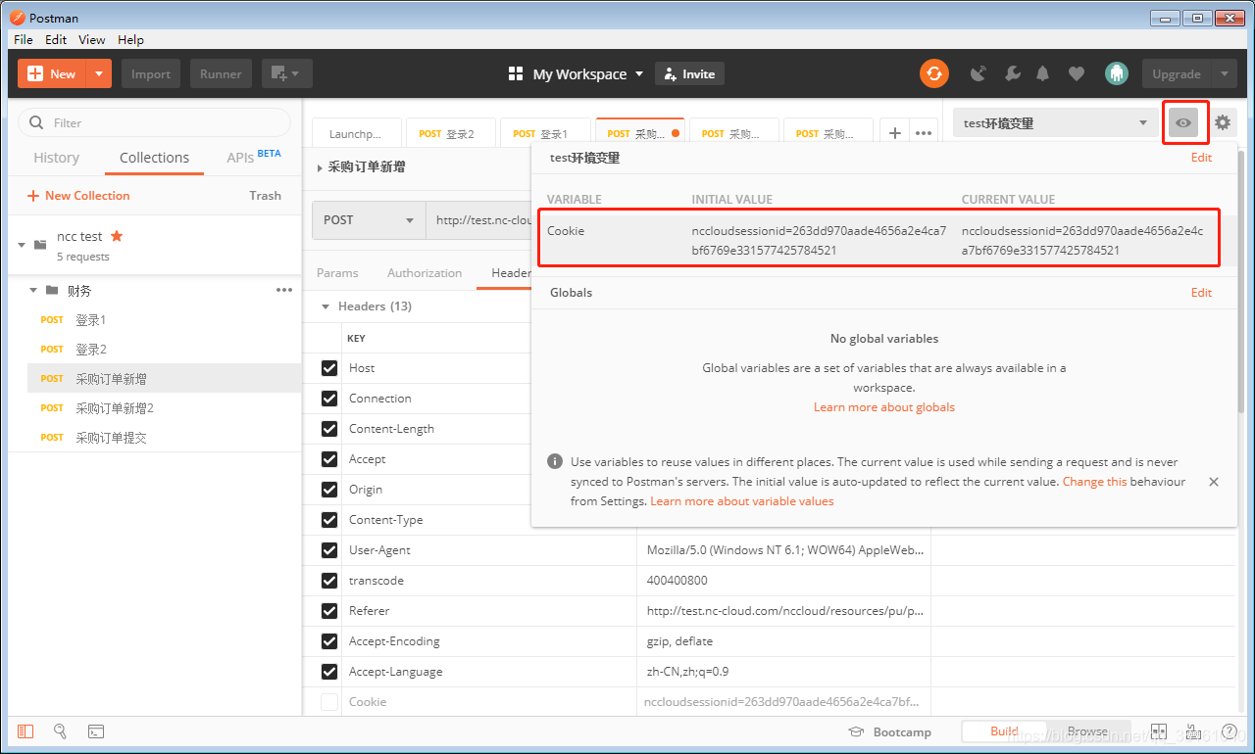
Task: Dismiss the variables info message
Action: coord(1214,482)
